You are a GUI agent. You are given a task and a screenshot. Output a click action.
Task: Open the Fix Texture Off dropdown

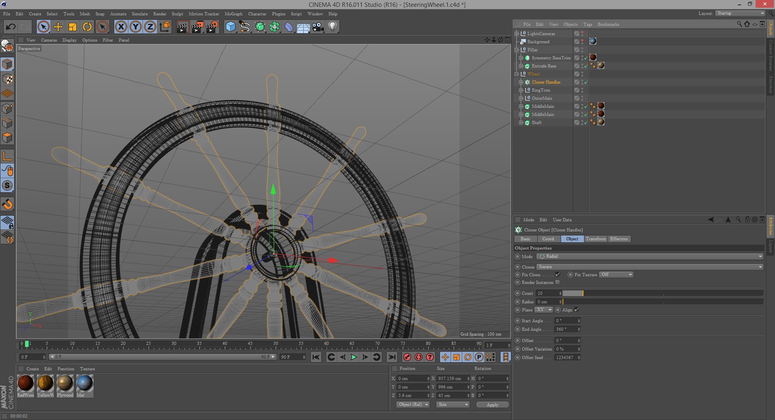coord(616,275)
